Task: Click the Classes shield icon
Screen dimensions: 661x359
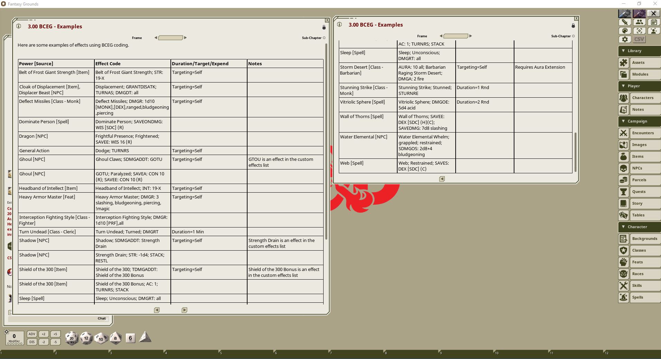Action: pos(624,250)
